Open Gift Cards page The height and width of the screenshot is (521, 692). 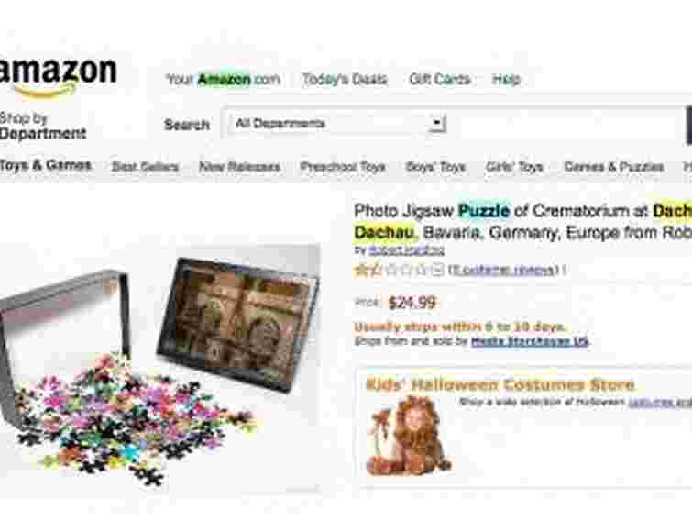tap(440, 79)
